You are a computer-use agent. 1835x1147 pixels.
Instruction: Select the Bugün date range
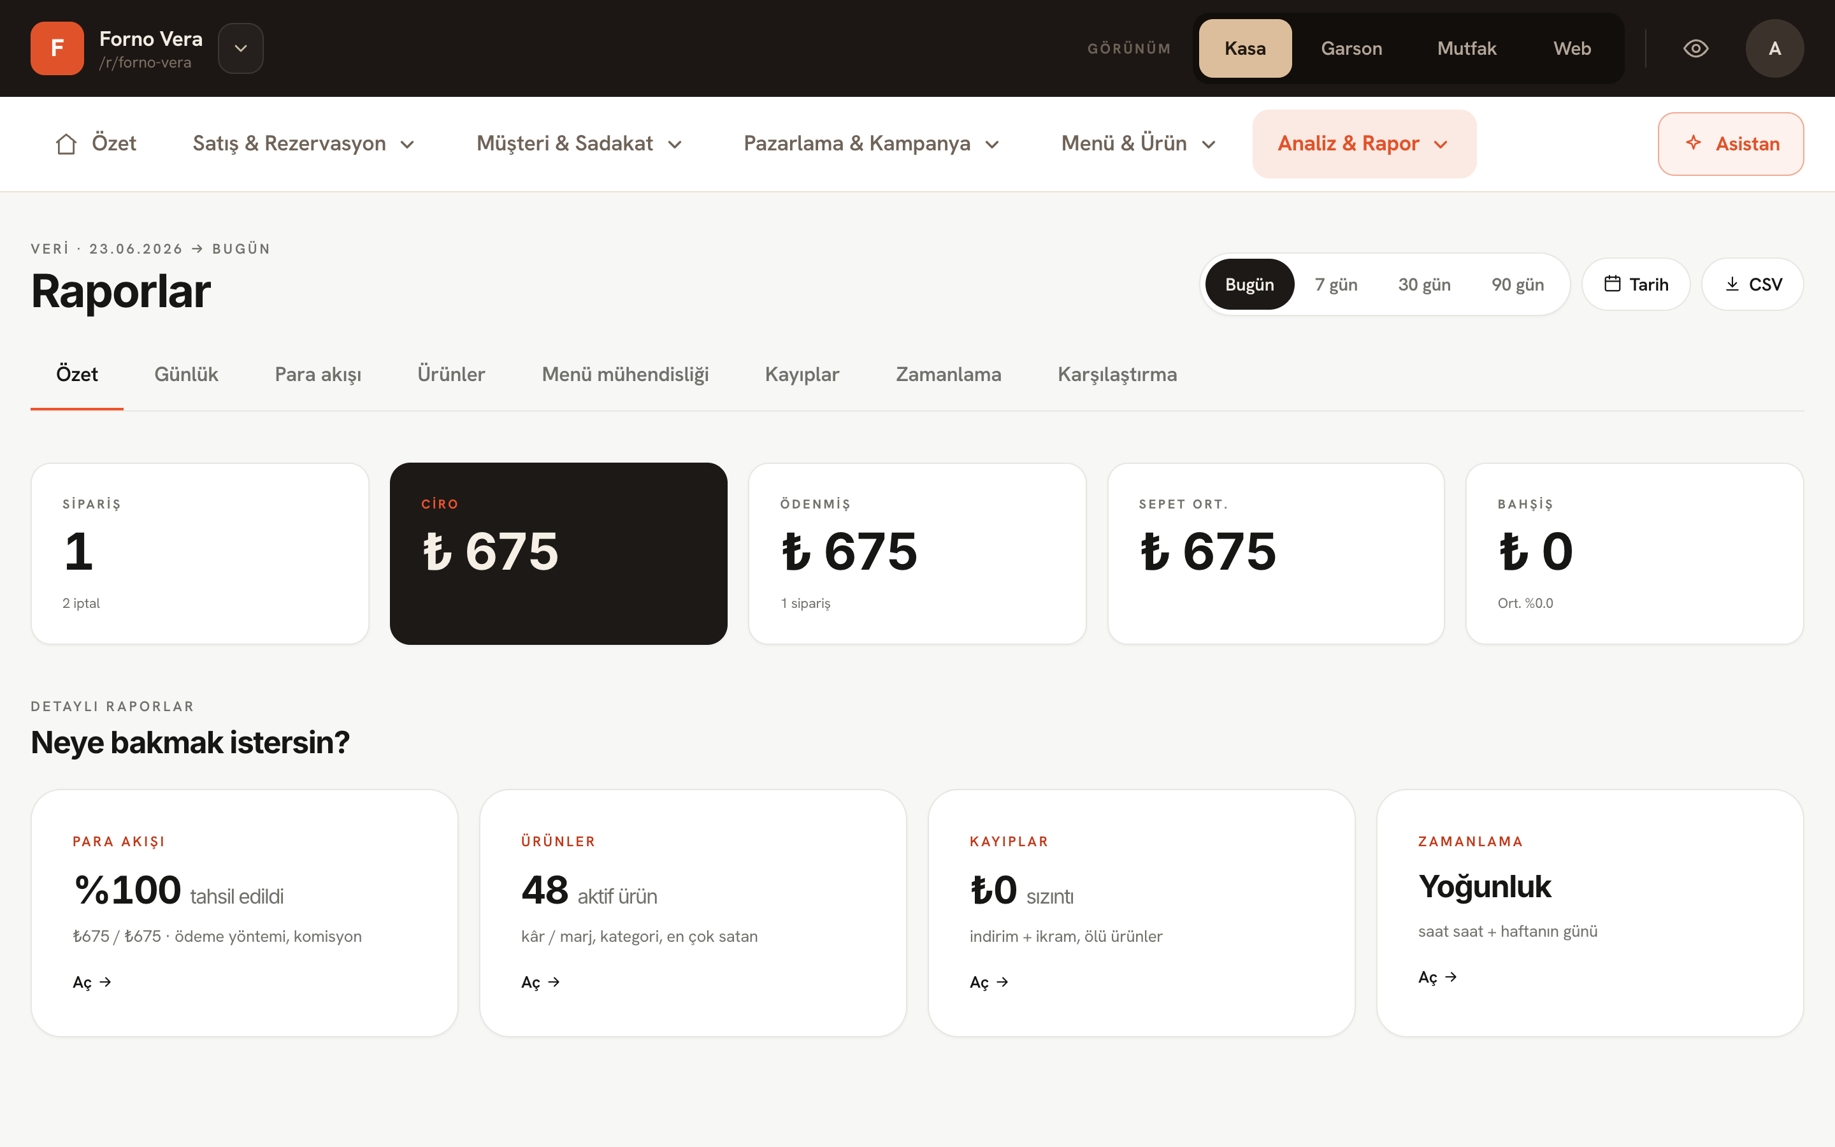[1249, 284]
